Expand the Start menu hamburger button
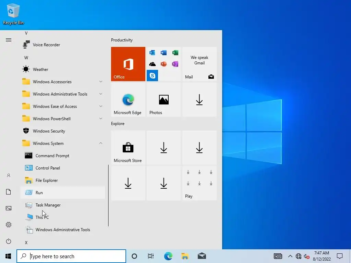This screenshot has height=263, width=351. tap(9, 40)
